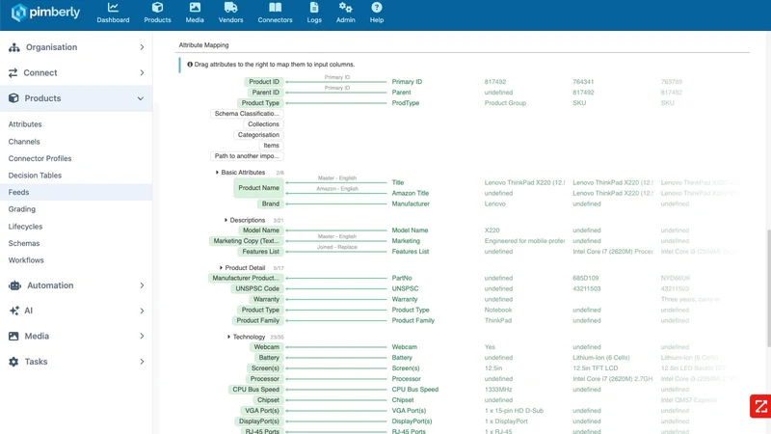Expand the Media sidebar section chevron
Screen dimensions: 771x434
point(142,336)
